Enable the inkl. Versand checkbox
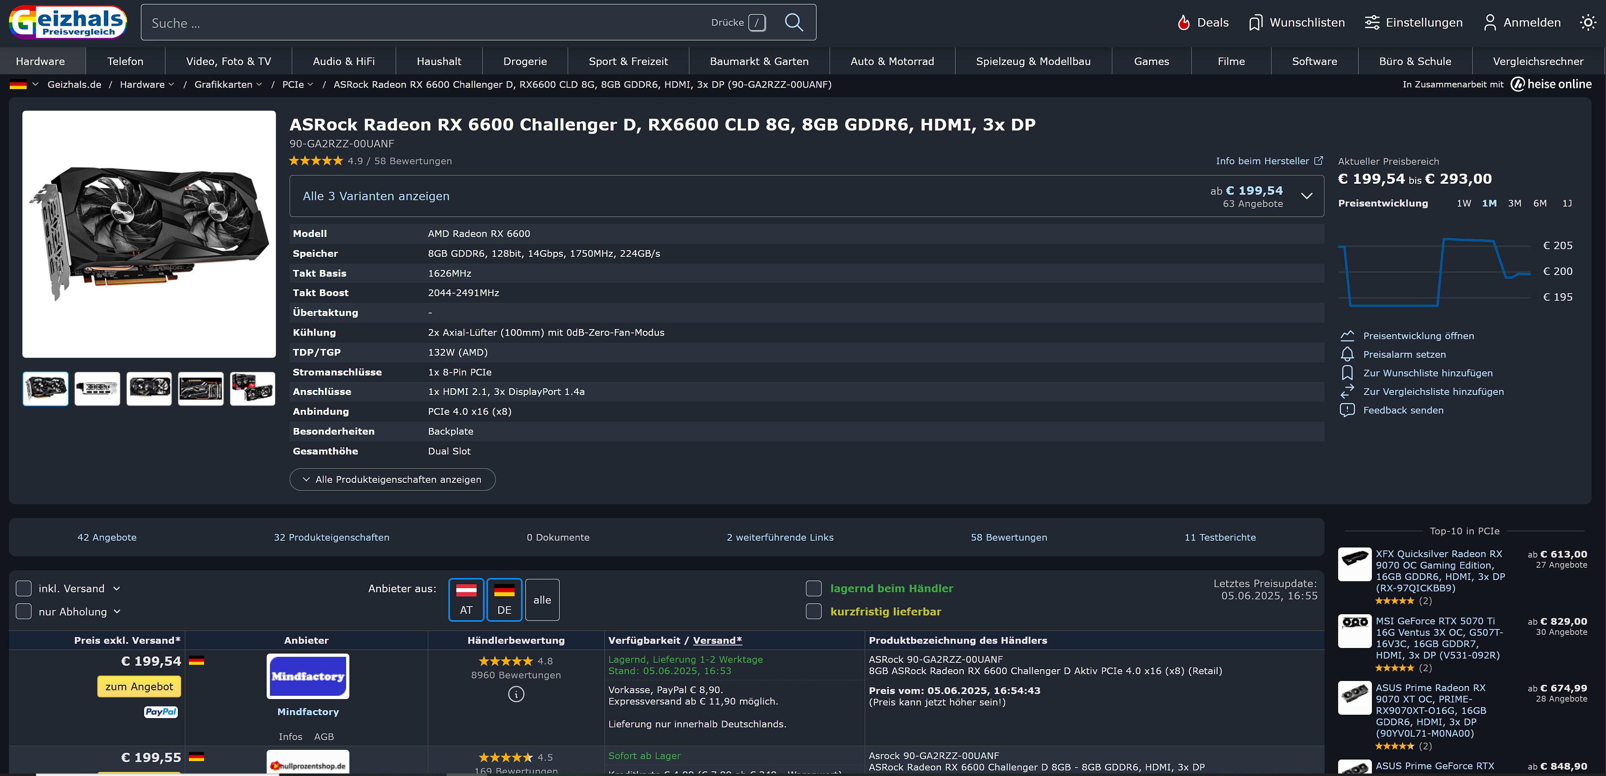Viewport: 1606px width, 776px height. 24,588
